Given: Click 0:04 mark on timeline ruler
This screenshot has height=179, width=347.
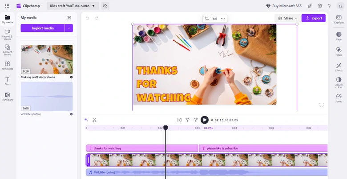Looking at the screenshot, I should pos(234,128).
